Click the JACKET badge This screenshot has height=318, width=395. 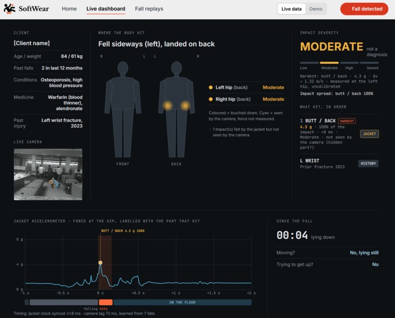pyautogui.click(x=369, y=134)
